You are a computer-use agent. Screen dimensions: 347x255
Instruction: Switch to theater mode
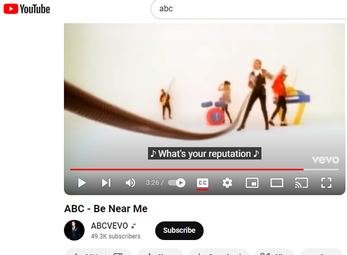(277, 183)
